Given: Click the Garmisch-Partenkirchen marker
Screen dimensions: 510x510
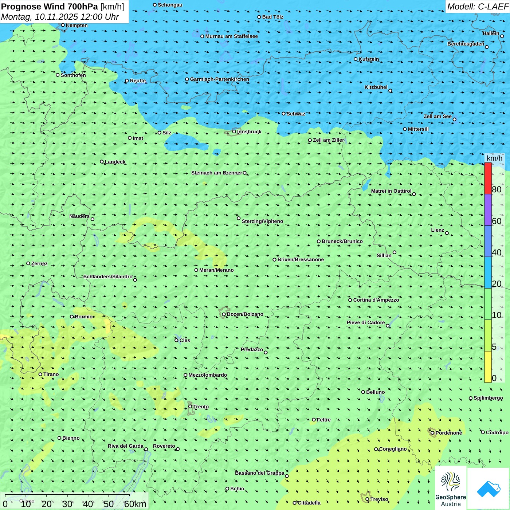Looking at the screenshot, I should coord(187,79).
